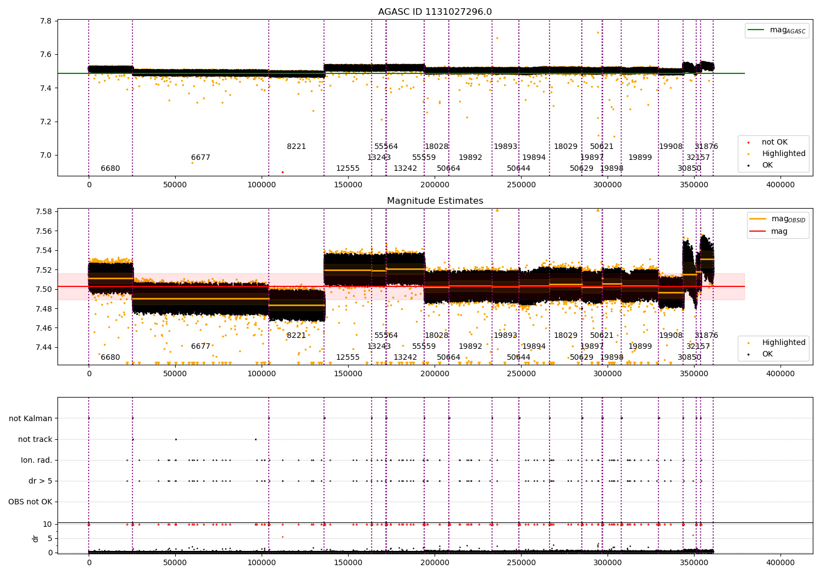This screenshot has height=575, width=821.
Task: Click the "7.8" y-axis tick label
Action: coord(46,21)
